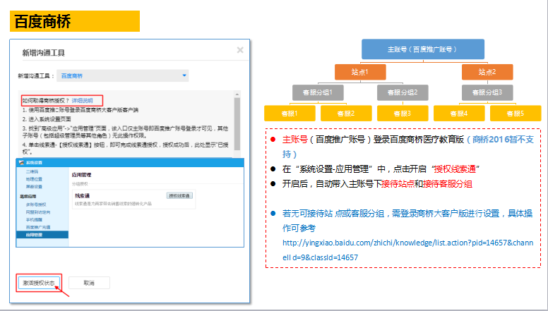Click the 应用管理 panel heading

point(81,175)
